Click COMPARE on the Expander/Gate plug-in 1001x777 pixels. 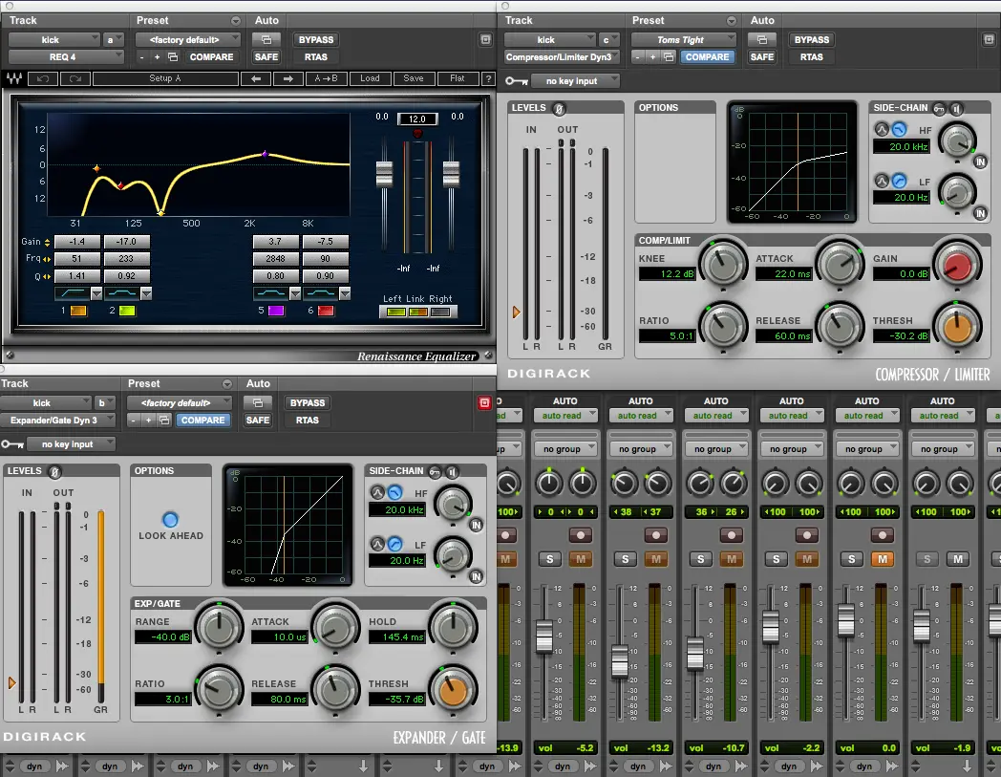(203, 420)
